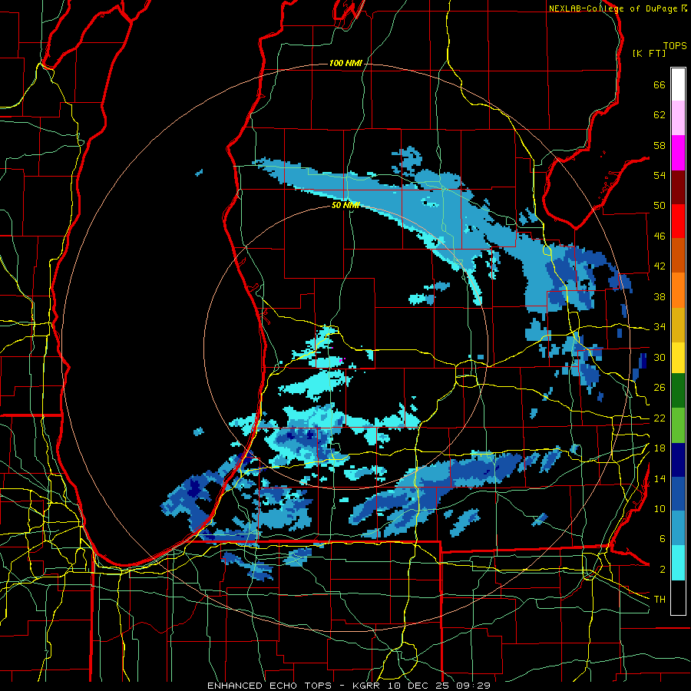691x691 pixels.
Task: Select the gold legend color band
Action: click(x=678, y=325)
